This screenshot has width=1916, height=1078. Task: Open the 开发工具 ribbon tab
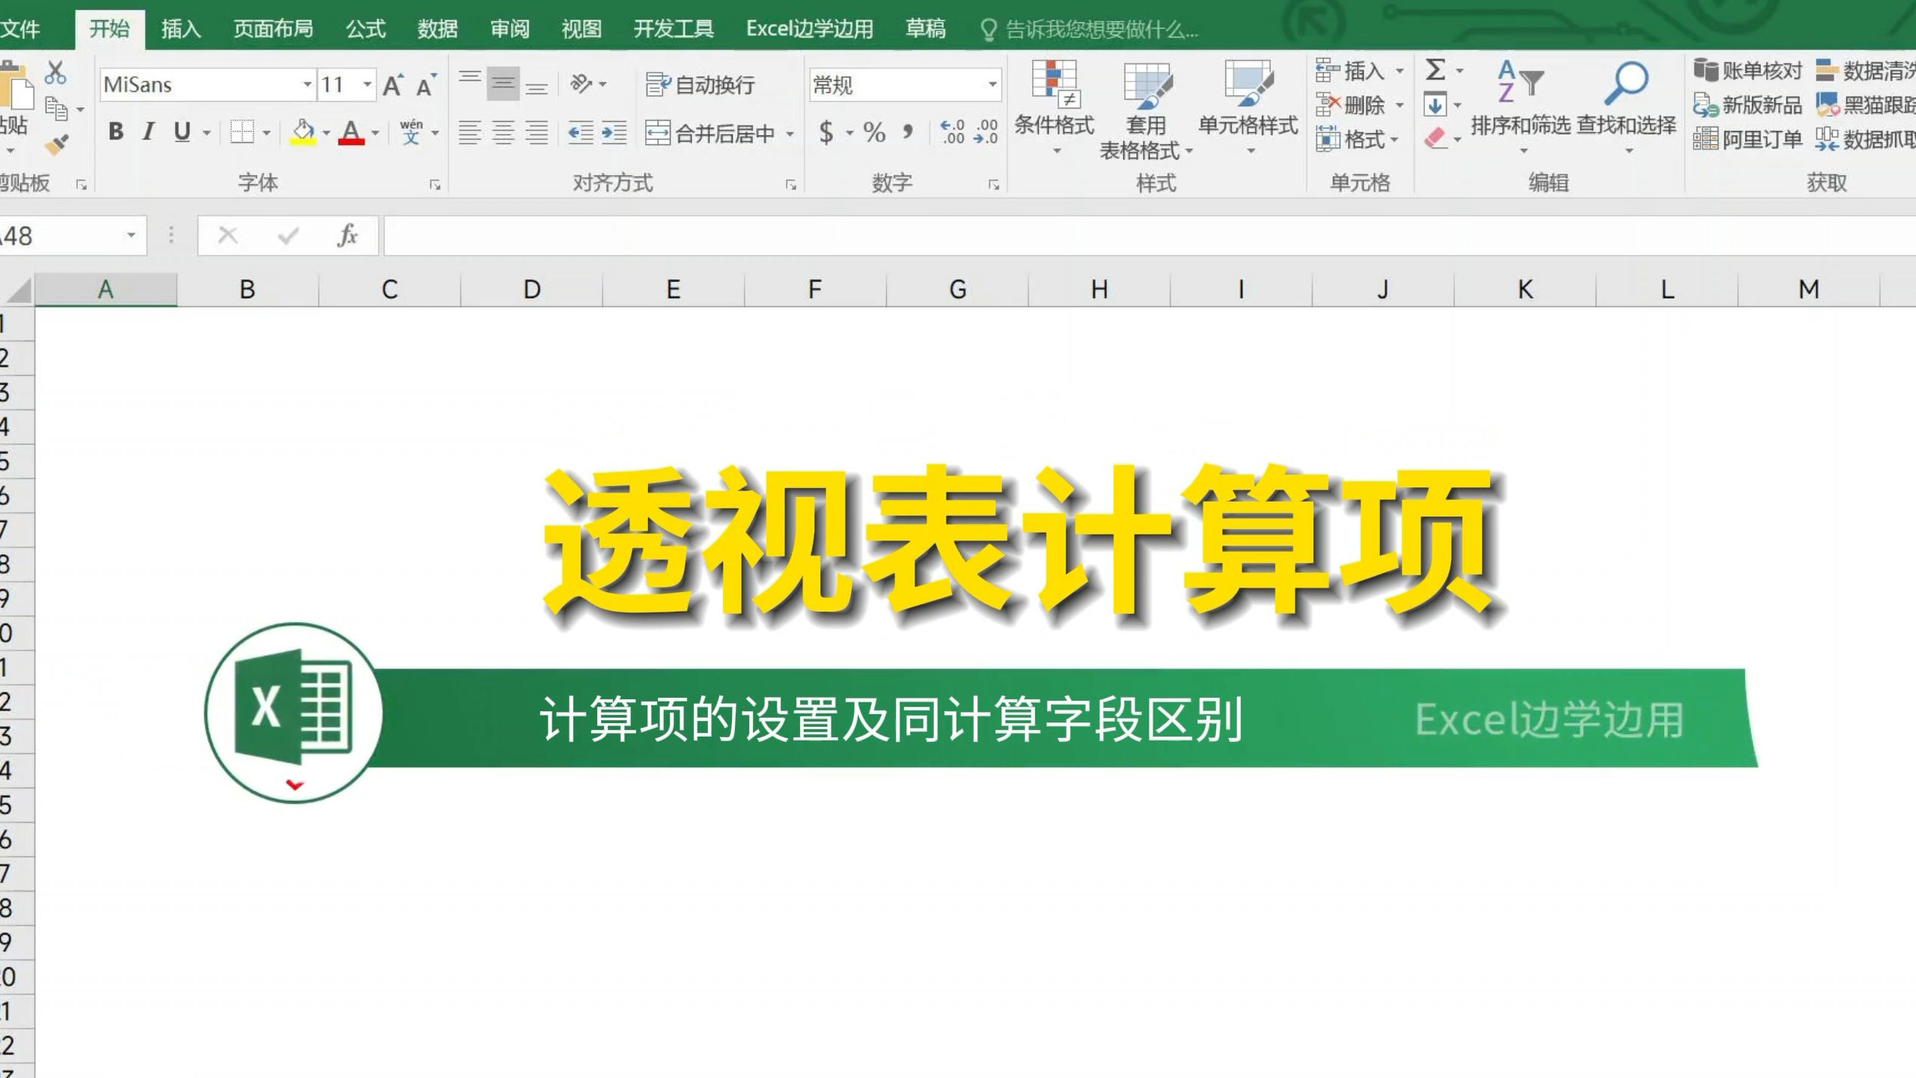(x=673, y=30)
